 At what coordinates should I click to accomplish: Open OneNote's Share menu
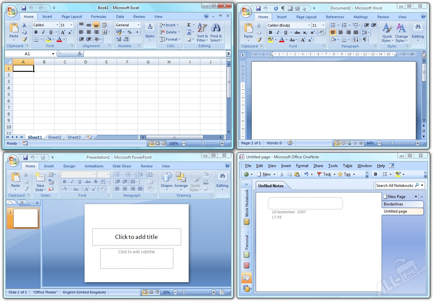[x=318, y=166]
